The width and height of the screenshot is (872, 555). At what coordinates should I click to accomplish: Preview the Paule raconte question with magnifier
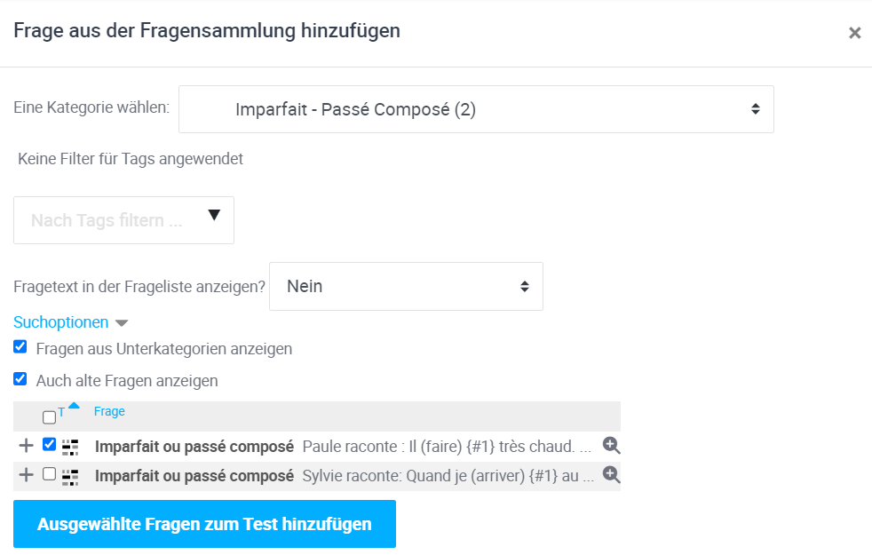[x=611, y=445]
